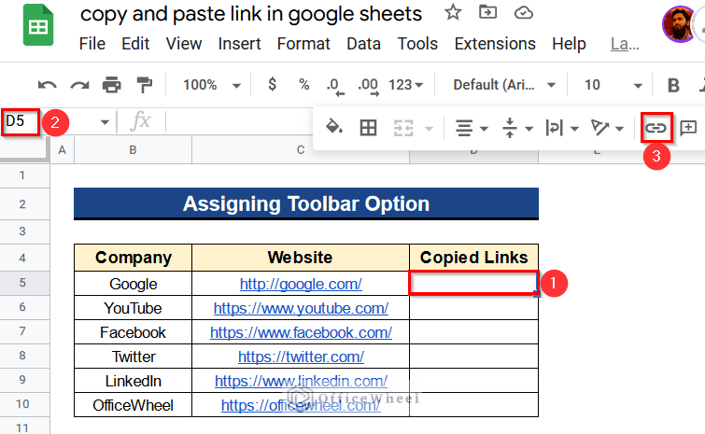Open the officewheel.com hyperlink
Screen dimensions: 705x434
(301, 405)
